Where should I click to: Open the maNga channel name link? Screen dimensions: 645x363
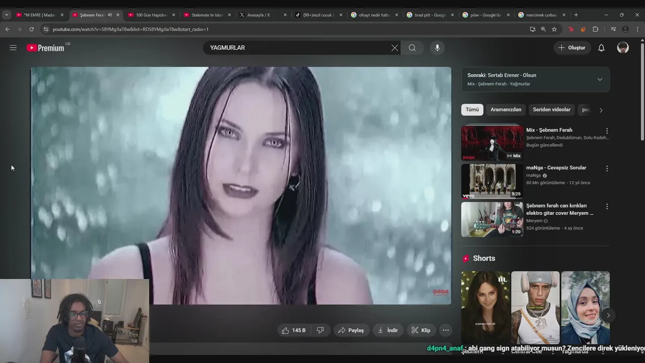coord(533,175)
